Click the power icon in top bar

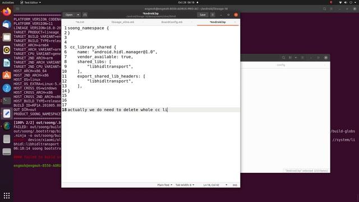coord(351,2)
